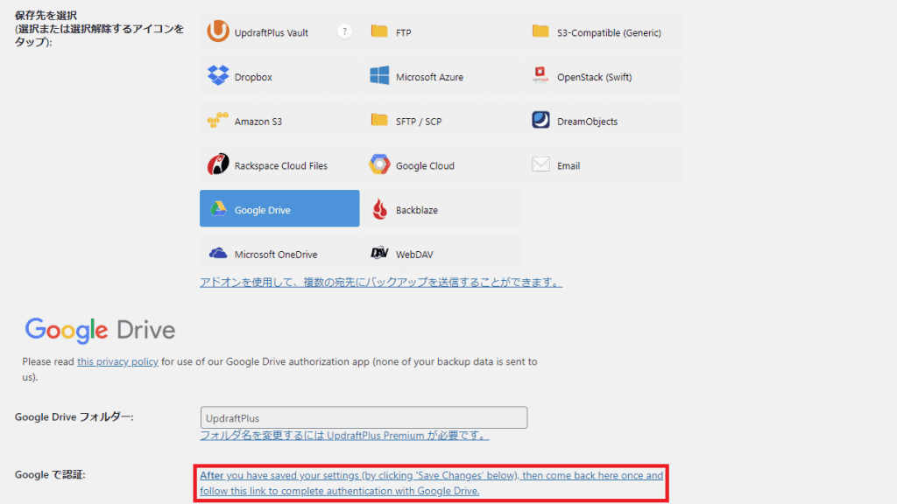Select the Amazon S3 storage icon
This screenshot has height=504, width=897.
[218, 122]
